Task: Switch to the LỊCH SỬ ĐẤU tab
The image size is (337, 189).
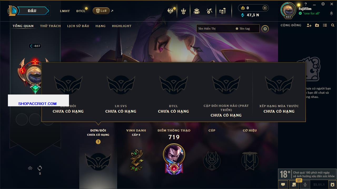Action: click(x=78, y=26)
